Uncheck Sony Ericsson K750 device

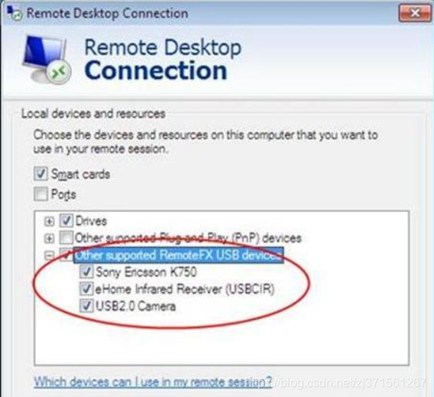[x=86, y=272]
